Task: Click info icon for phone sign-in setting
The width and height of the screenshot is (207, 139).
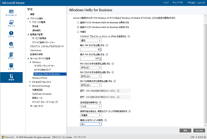Action: click(x=106, y=120)
